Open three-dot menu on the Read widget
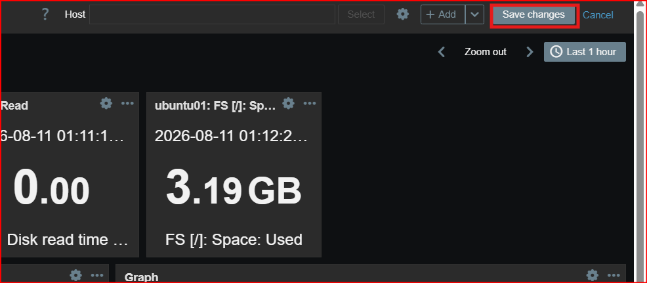This screenshot has height=283, width=647. coord(128,103)
